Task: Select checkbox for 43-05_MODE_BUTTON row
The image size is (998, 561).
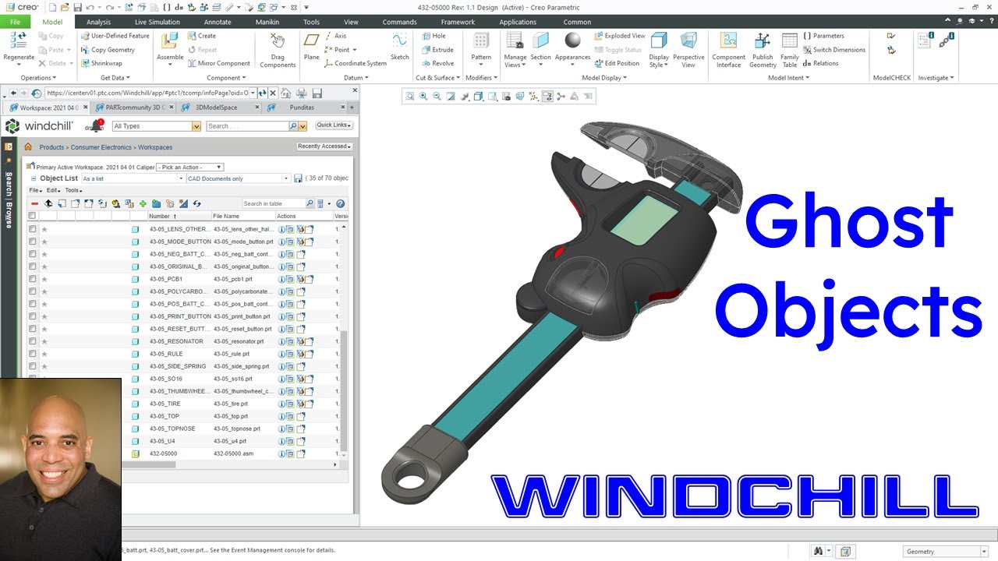Action: pyautogui.click(x=32, y=242)
